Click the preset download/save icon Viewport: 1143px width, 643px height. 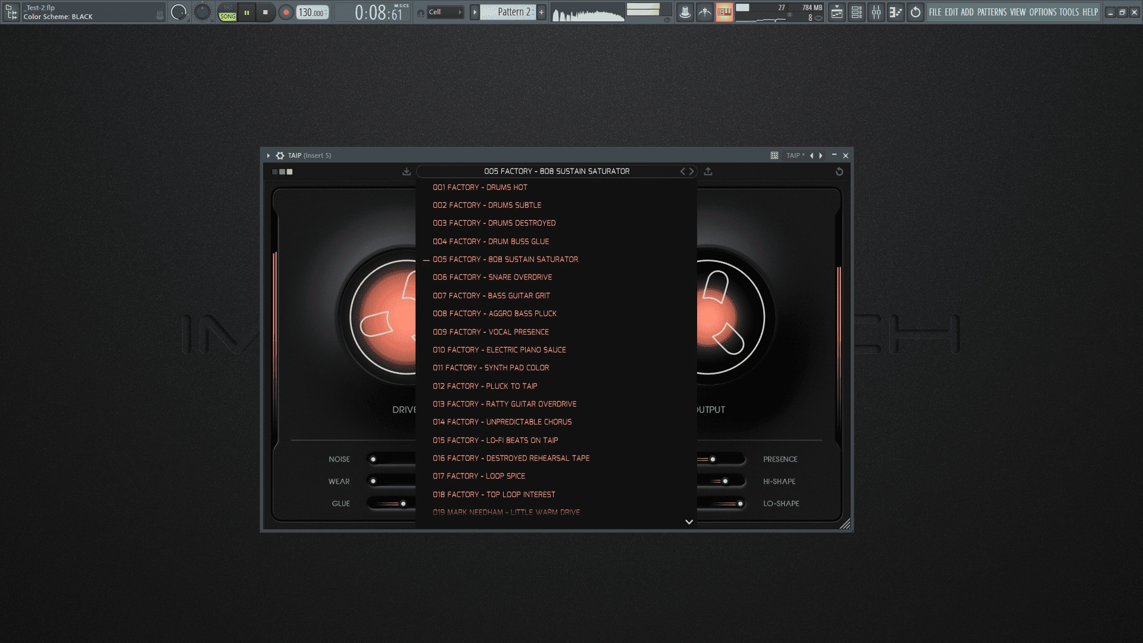407,171
